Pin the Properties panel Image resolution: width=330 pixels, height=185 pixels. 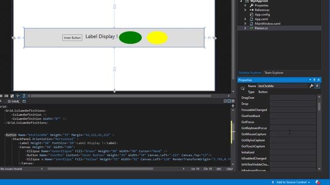314,80
